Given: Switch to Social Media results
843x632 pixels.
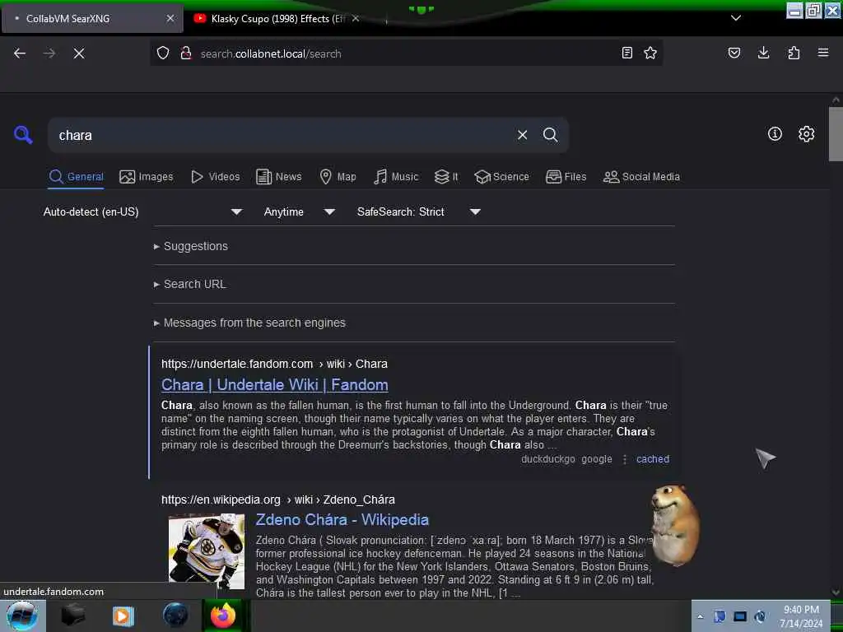Looking at the screenshot, I should coord(641,177).
